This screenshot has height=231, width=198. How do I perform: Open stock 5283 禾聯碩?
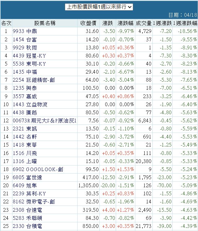click(x=27, y=218)
